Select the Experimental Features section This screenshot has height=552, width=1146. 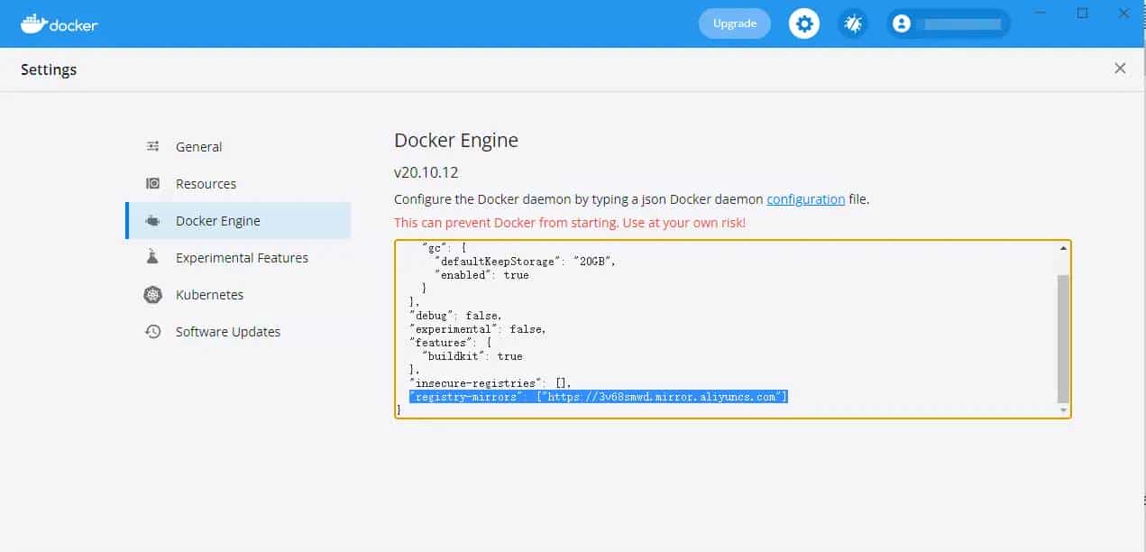pyautogui.click(x=241, y=257)
